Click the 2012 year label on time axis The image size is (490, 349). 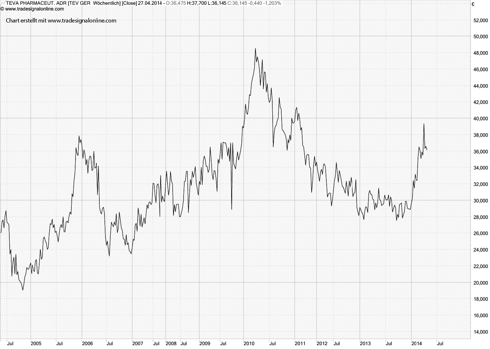point(322,344)
